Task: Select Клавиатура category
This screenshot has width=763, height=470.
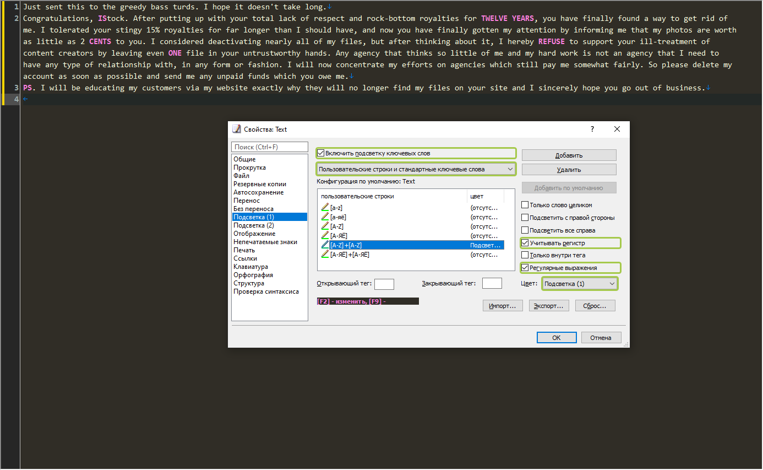Action: 269,267
